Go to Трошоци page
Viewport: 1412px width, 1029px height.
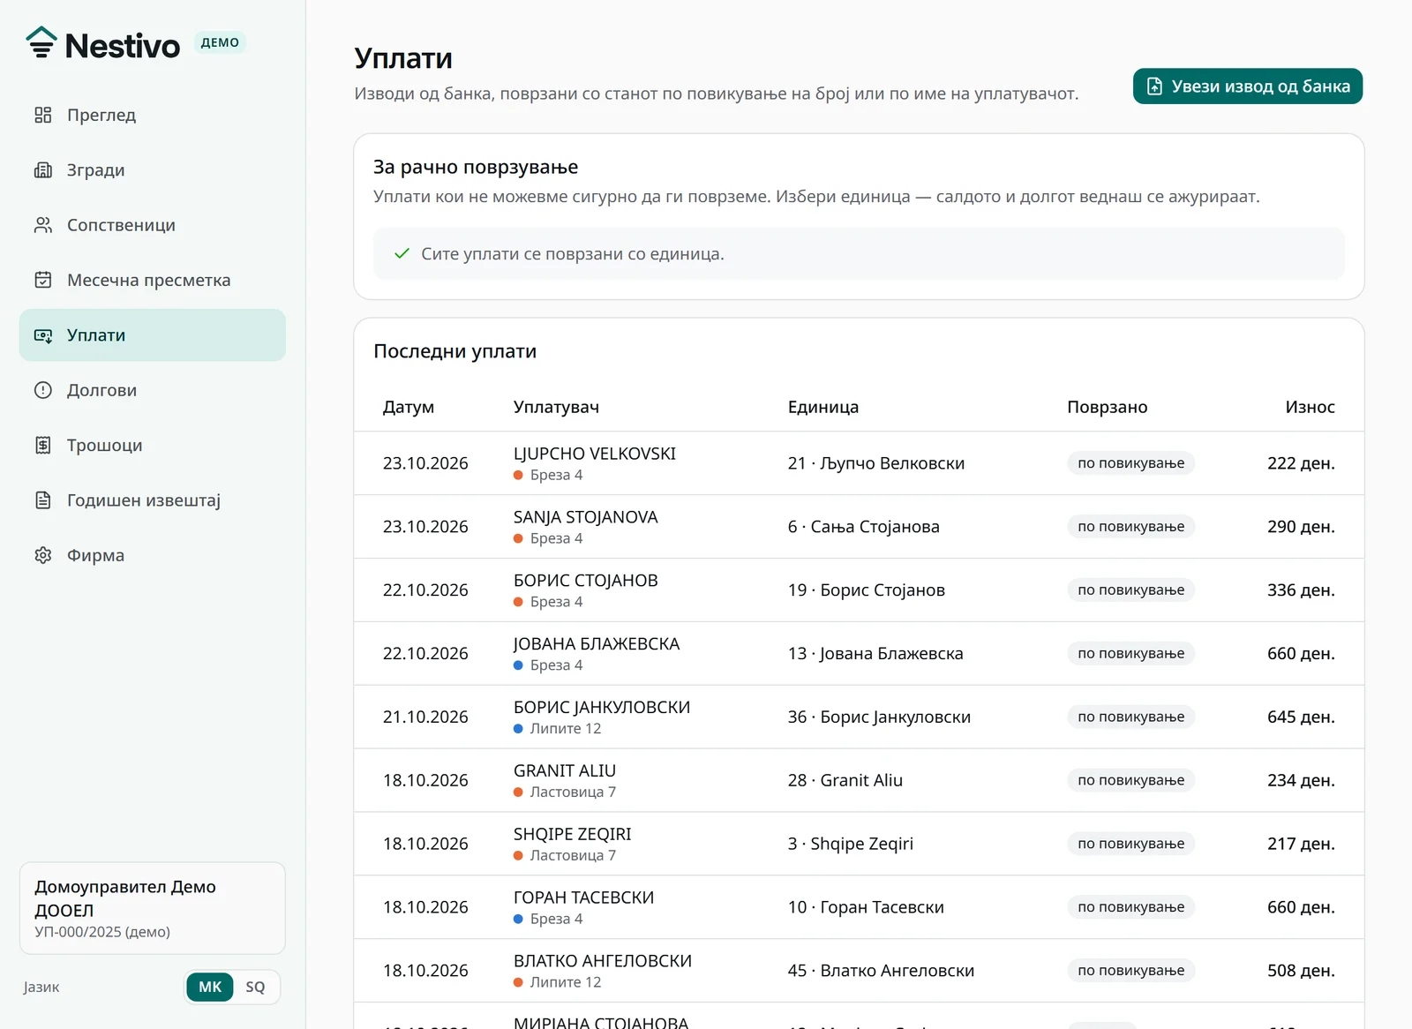pos(153,445)
